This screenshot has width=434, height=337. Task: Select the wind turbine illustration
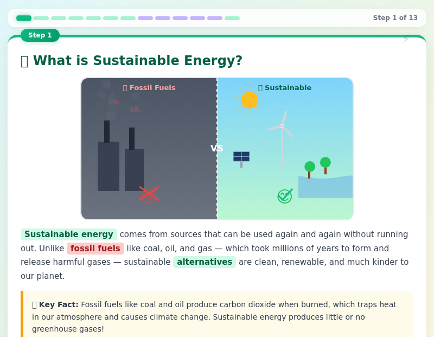click(x=282, y=130)
